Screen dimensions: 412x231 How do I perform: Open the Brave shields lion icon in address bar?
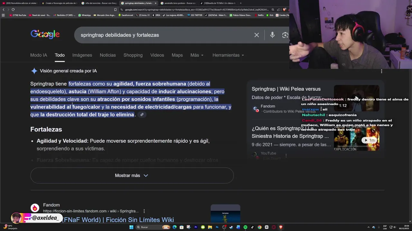[x=285, y=9]
